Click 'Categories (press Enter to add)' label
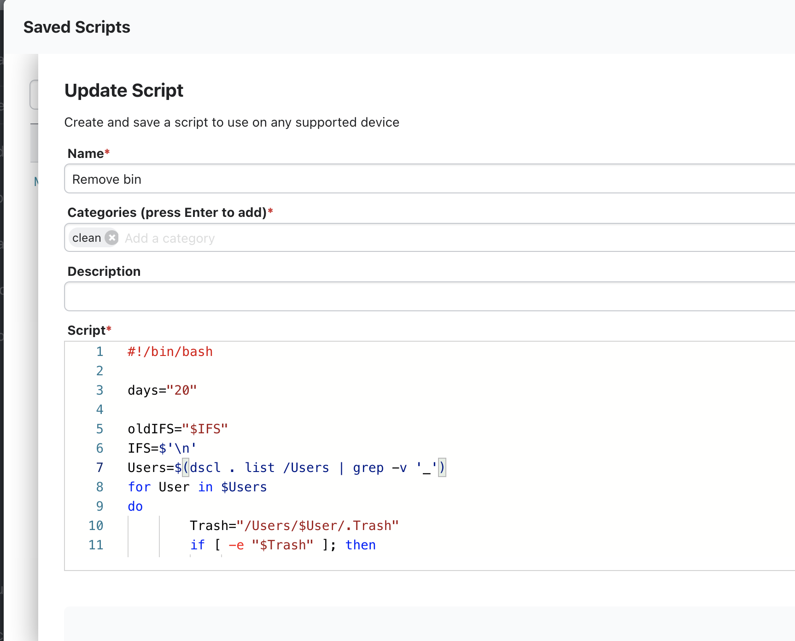The image size is (795, 641). coord(170,212)
